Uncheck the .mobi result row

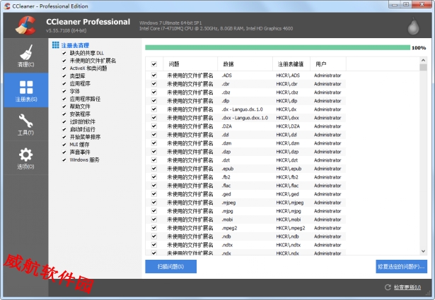point(154,220)
